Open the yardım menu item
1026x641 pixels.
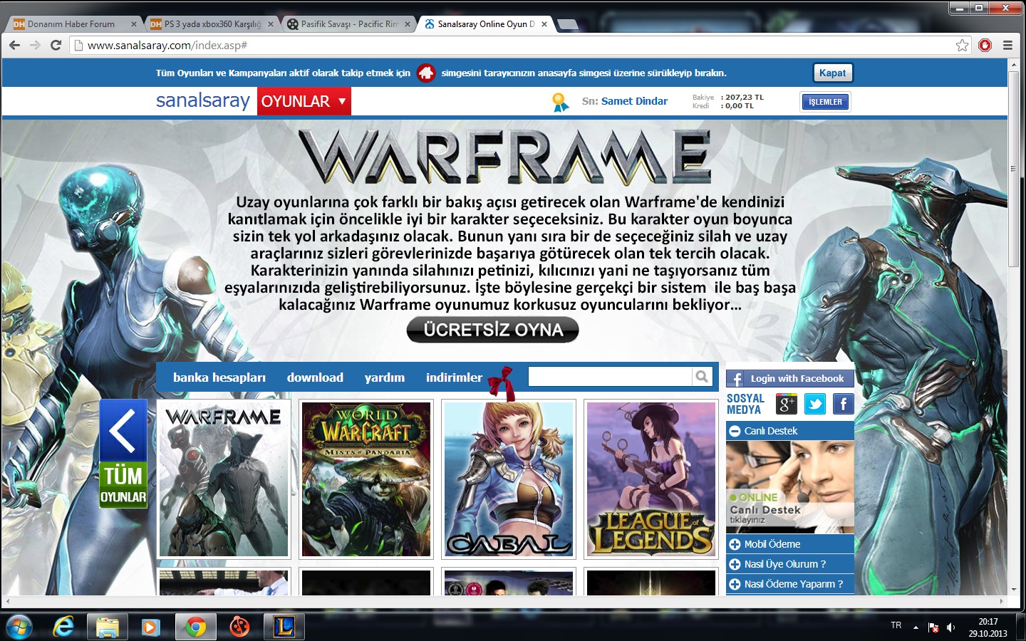coord(385,377)
